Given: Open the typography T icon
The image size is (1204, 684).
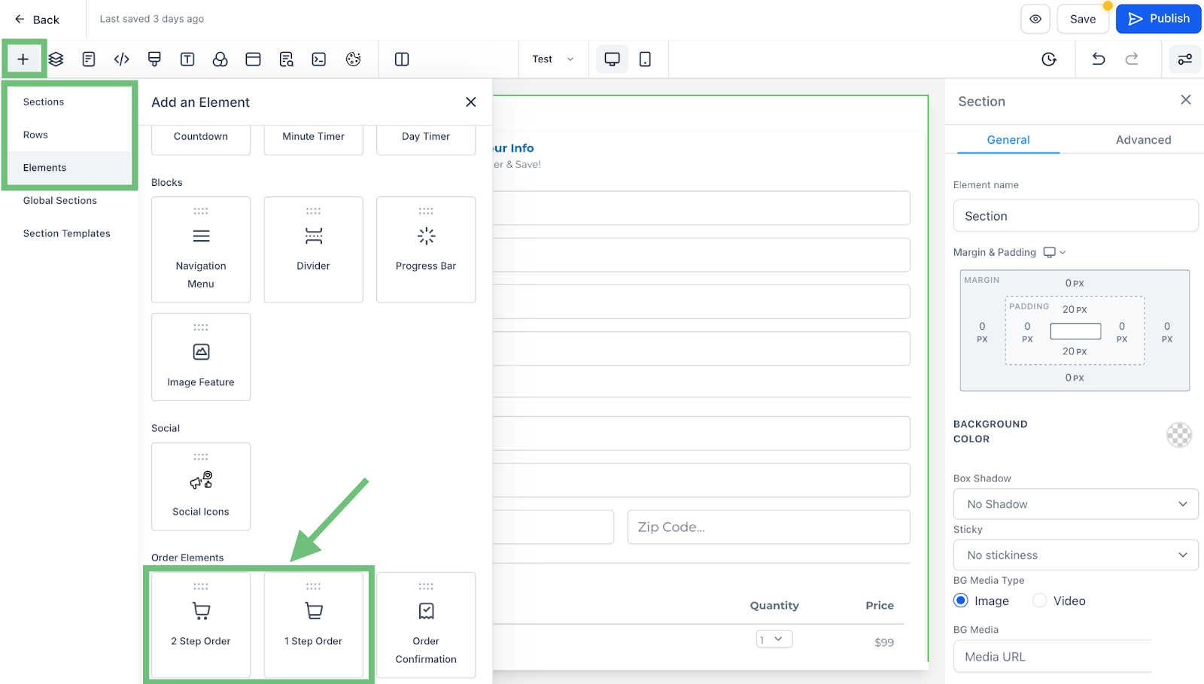Looking at the screenshot, I should tap(187, 59).
